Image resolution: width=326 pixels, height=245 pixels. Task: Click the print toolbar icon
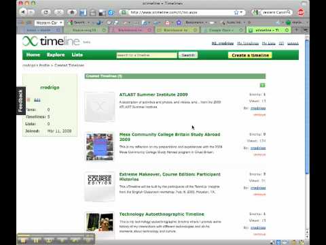92,12
